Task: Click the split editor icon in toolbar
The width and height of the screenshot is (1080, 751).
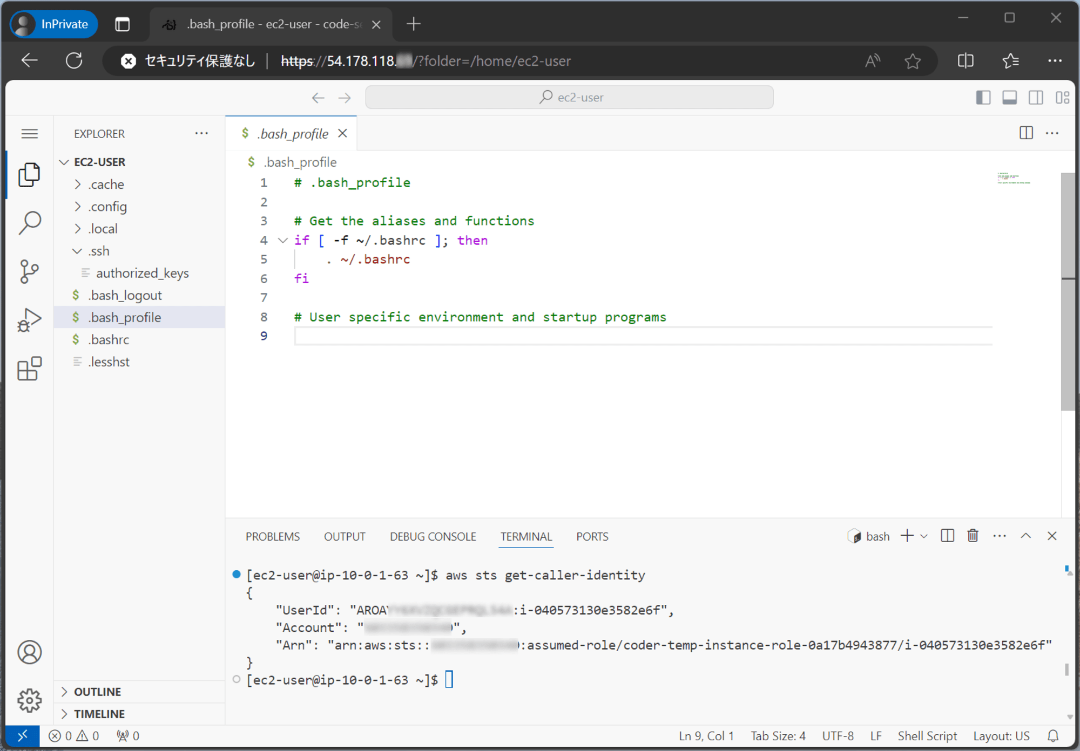Action: click(x=1026, y=133)
